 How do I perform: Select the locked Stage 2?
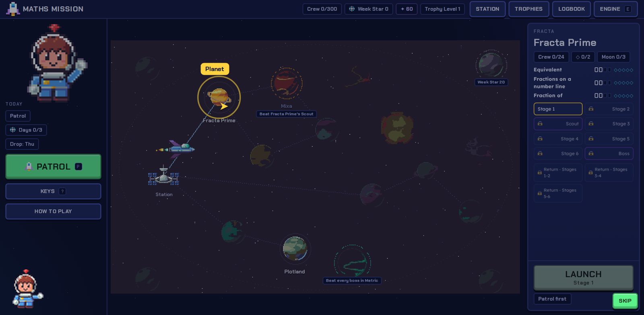click(609, 109)
